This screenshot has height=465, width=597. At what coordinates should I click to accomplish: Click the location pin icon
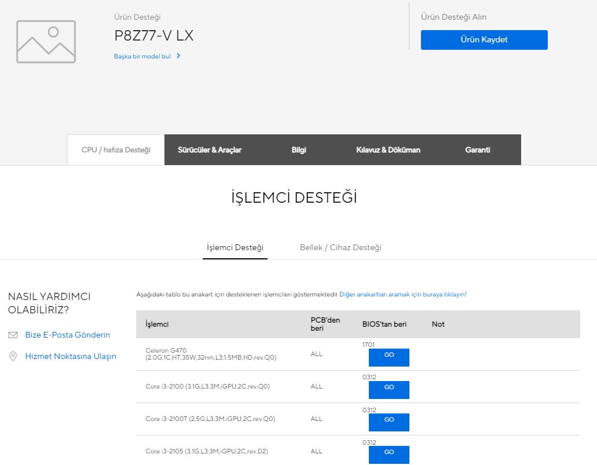(13, 357)
